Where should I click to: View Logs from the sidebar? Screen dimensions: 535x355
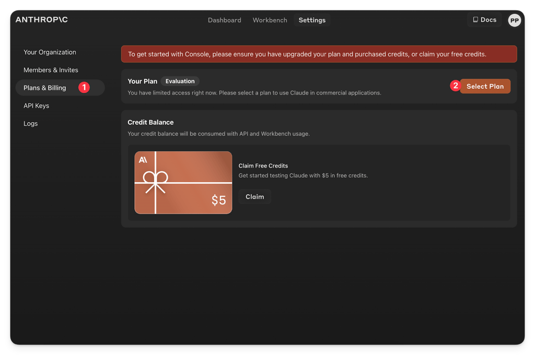point(30,124)
